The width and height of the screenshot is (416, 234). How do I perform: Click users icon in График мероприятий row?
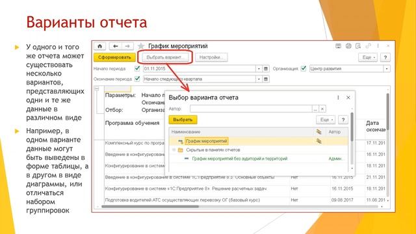point(318,141)
